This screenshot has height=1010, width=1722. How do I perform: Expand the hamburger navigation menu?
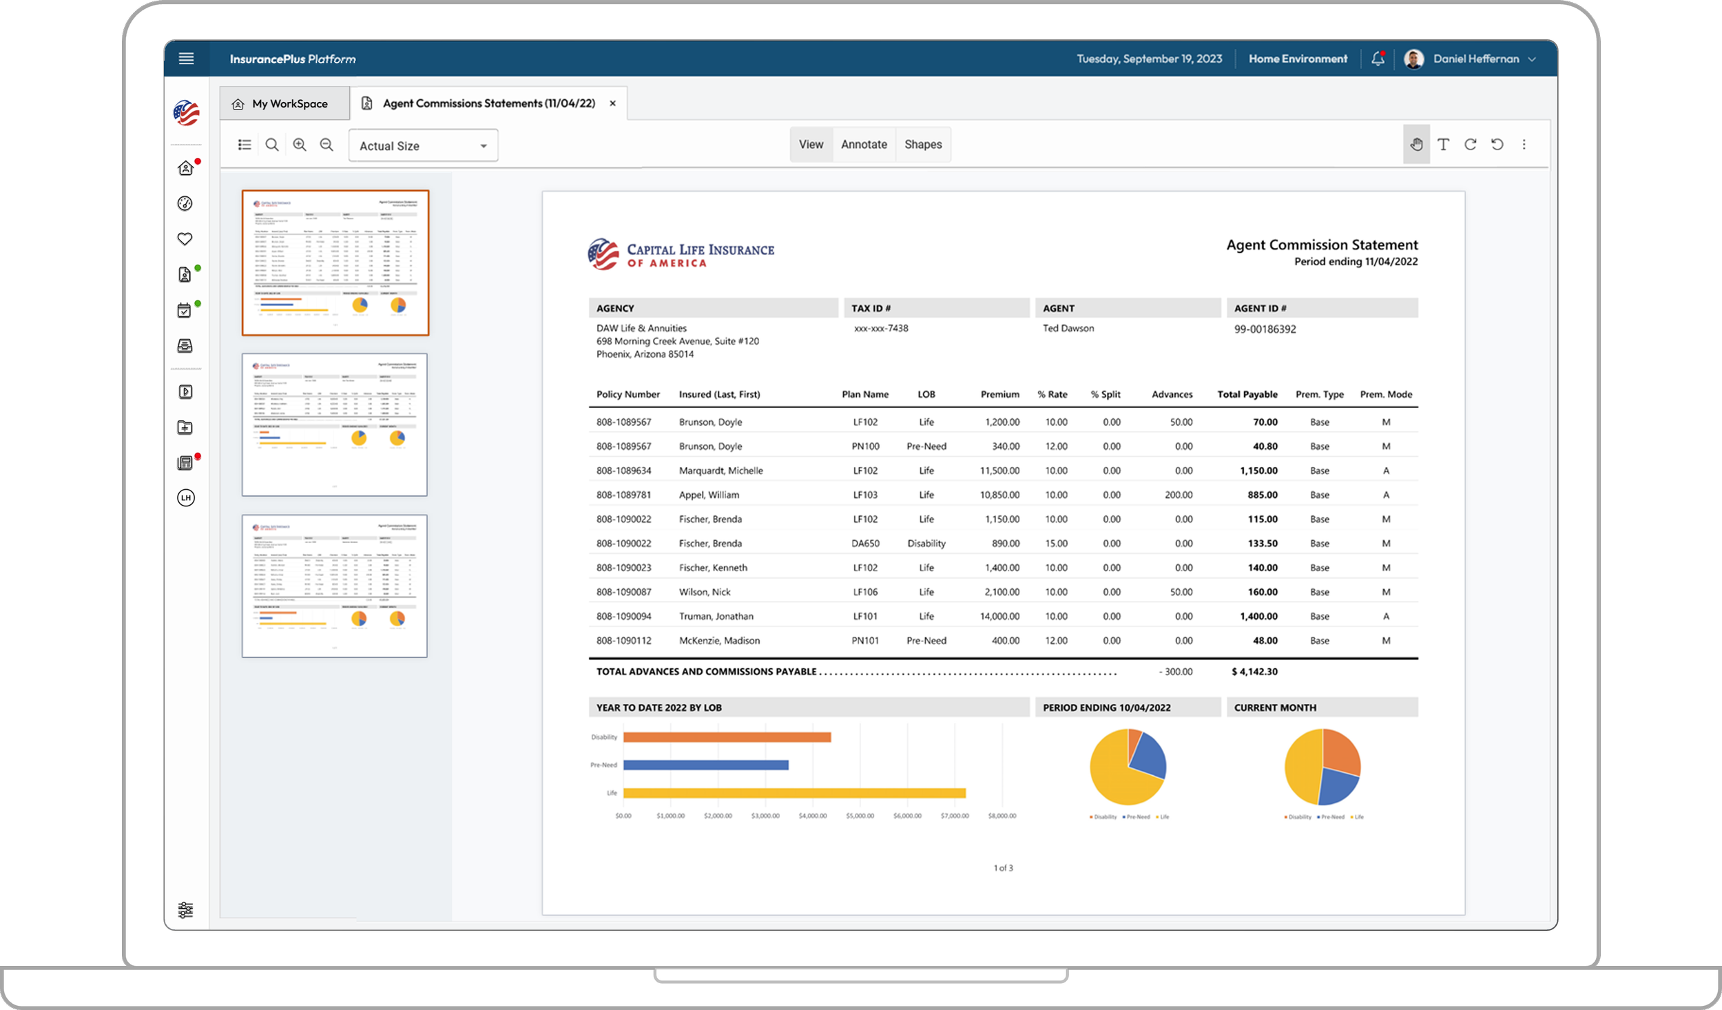[185, 59]
